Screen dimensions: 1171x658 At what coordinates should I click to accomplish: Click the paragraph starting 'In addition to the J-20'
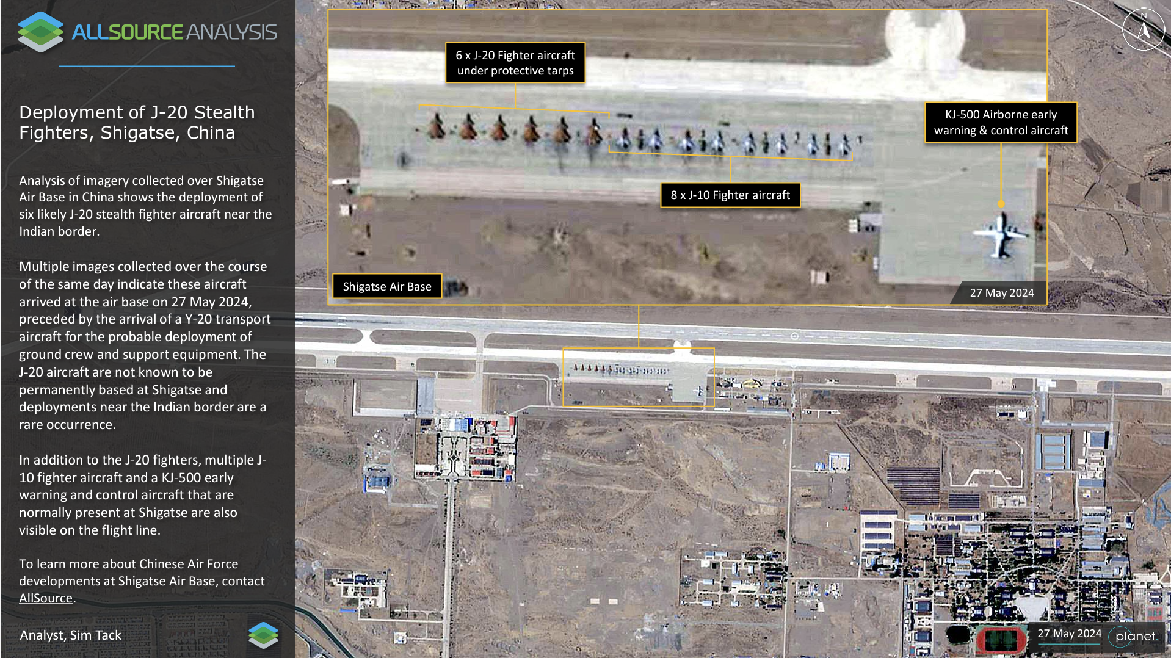[x=143, y=495]
